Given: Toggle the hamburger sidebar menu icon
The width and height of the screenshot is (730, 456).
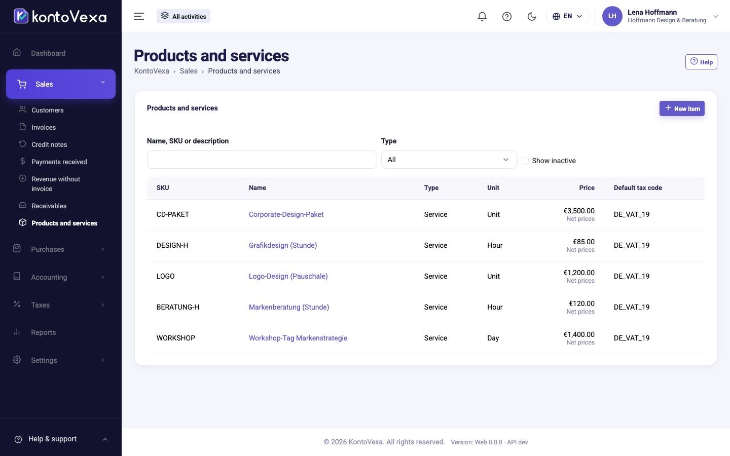Looking at the screenshot, I should click(139, 16).
